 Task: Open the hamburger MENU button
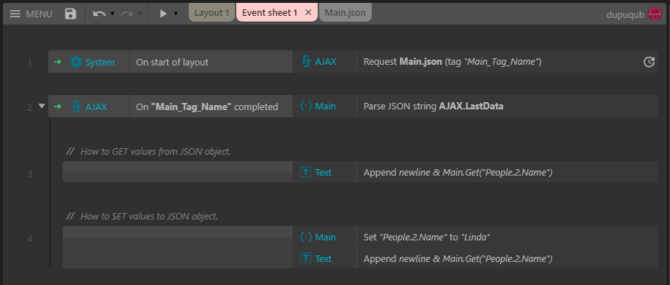click(31, 14)
